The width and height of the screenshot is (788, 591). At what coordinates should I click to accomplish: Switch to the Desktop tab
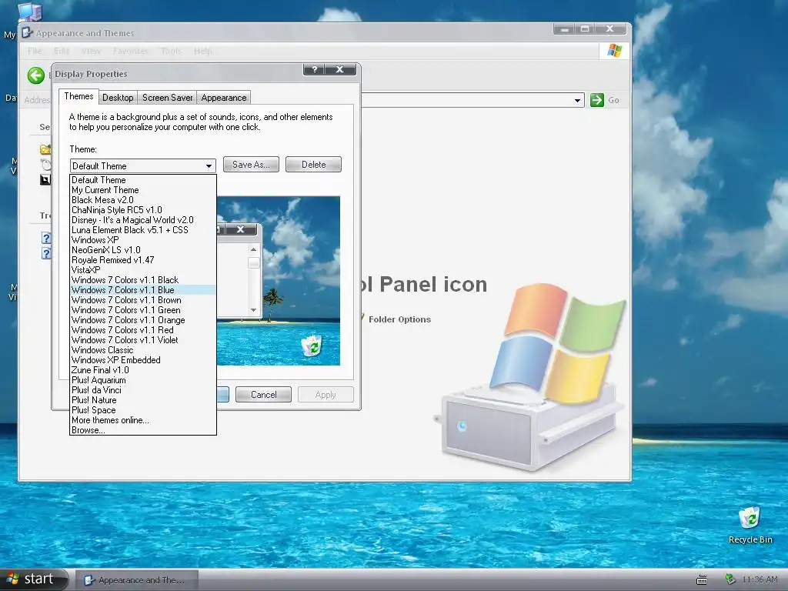pyautogui.click(x=118, y=98)
